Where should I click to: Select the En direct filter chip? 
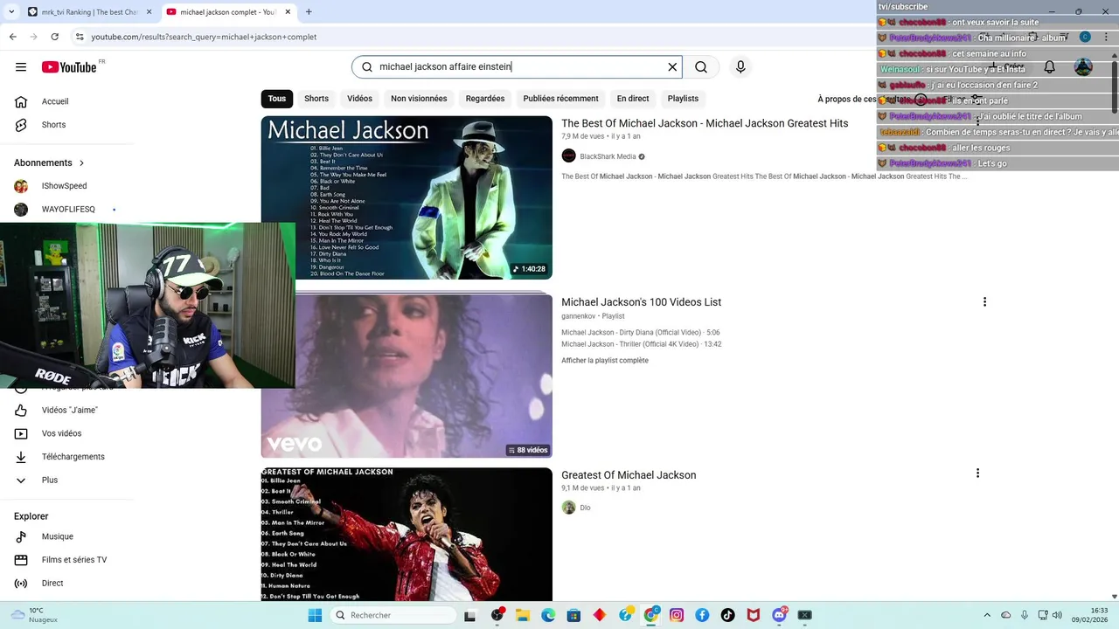coord(633,99)
